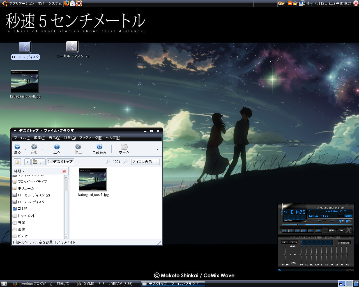Open the システム panel menu

(55, 3)
